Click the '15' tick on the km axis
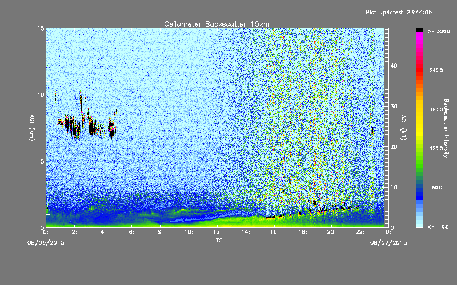 tap(41, 29)
